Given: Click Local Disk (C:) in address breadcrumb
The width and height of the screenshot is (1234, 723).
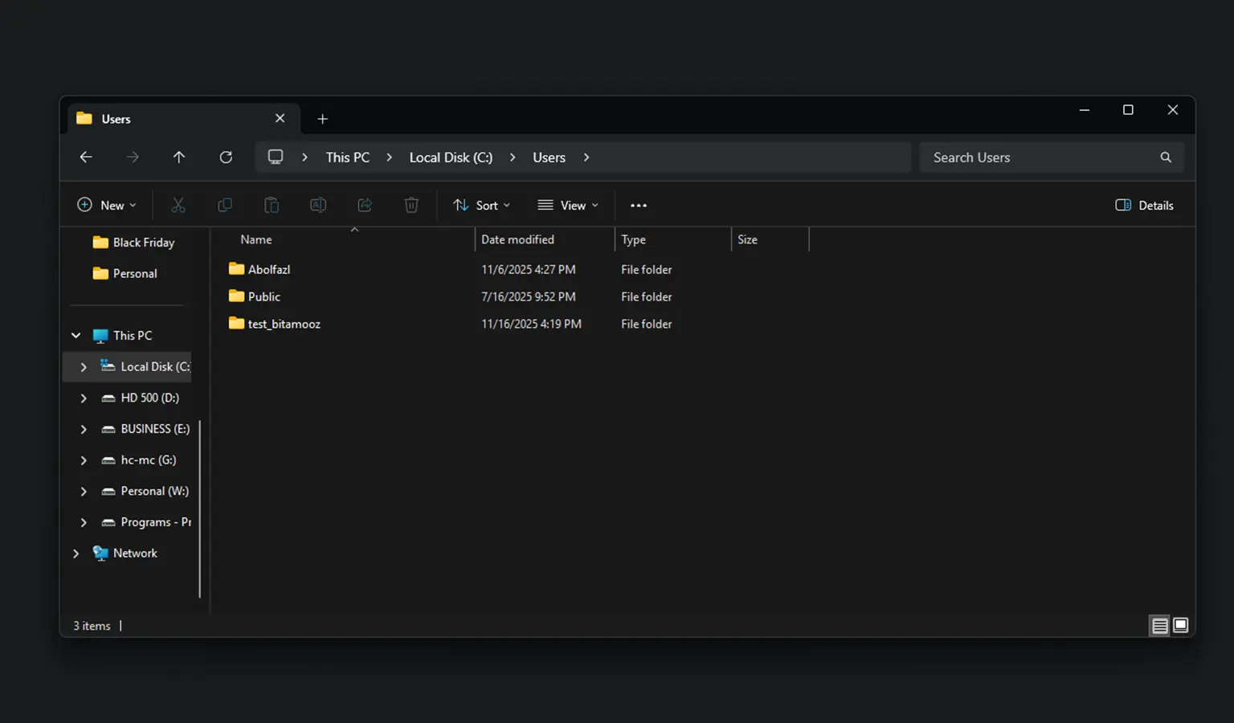Looking at the screenshot, I should [x=451, y=157].
